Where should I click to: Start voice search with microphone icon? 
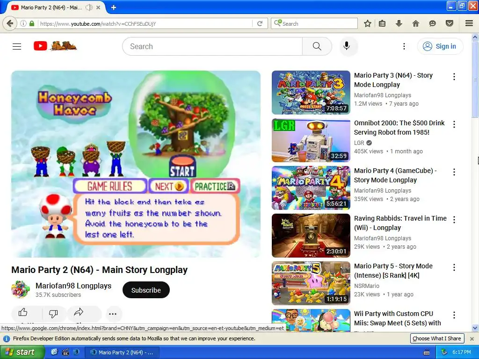click(x=347, y=46)
